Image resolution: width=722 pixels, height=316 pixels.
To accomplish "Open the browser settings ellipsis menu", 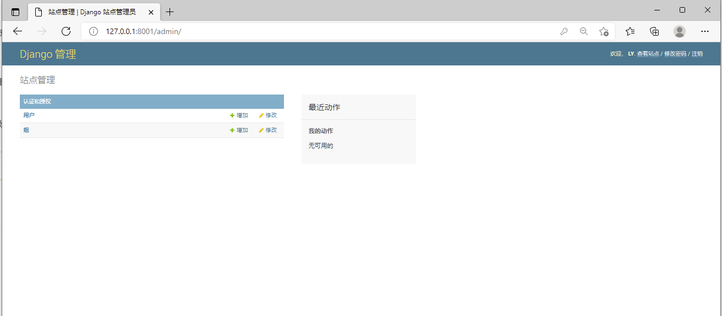I will [705, 31].
